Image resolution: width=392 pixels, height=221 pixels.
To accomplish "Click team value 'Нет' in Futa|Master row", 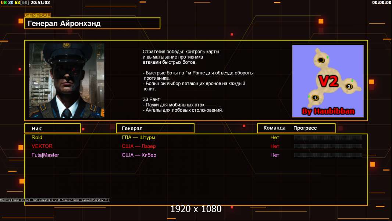I will tap(275, 155).
